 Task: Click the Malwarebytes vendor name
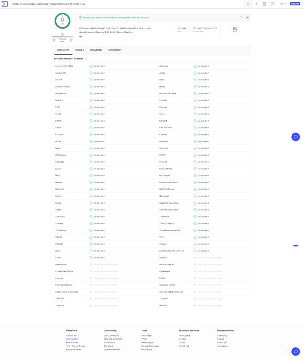click(166, 169)
